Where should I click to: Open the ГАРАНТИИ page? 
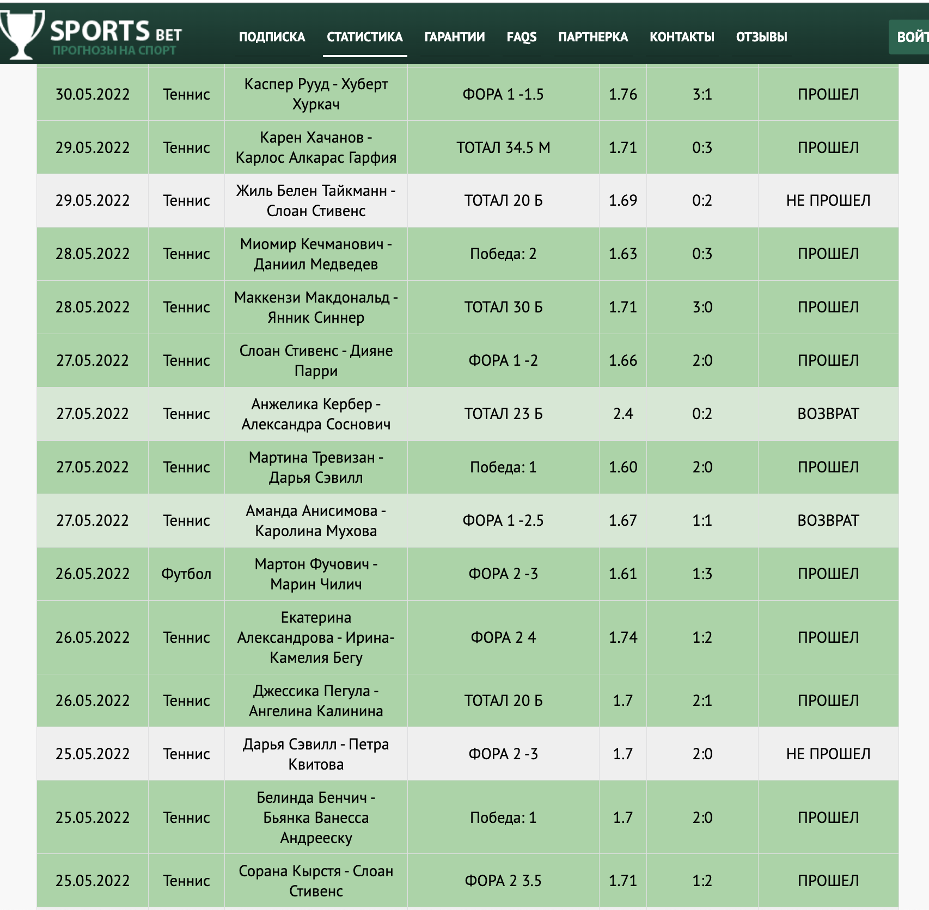pyautogui.click(x=454, y=37)
